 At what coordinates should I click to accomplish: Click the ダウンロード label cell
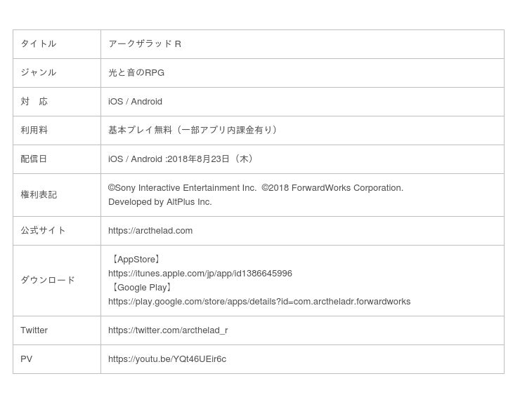(48, 281)
